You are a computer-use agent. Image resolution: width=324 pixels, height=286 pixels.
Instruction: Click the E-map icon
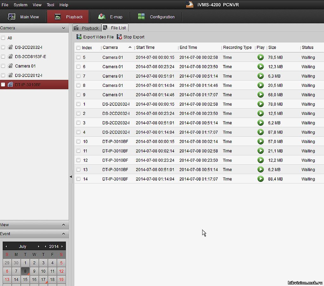click(x=102, y=17)
